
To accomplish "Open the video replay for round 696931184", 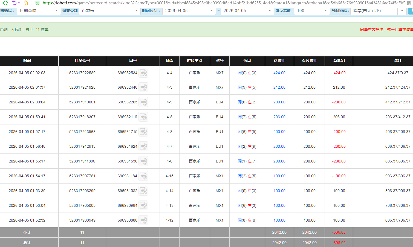I will 143,176.
